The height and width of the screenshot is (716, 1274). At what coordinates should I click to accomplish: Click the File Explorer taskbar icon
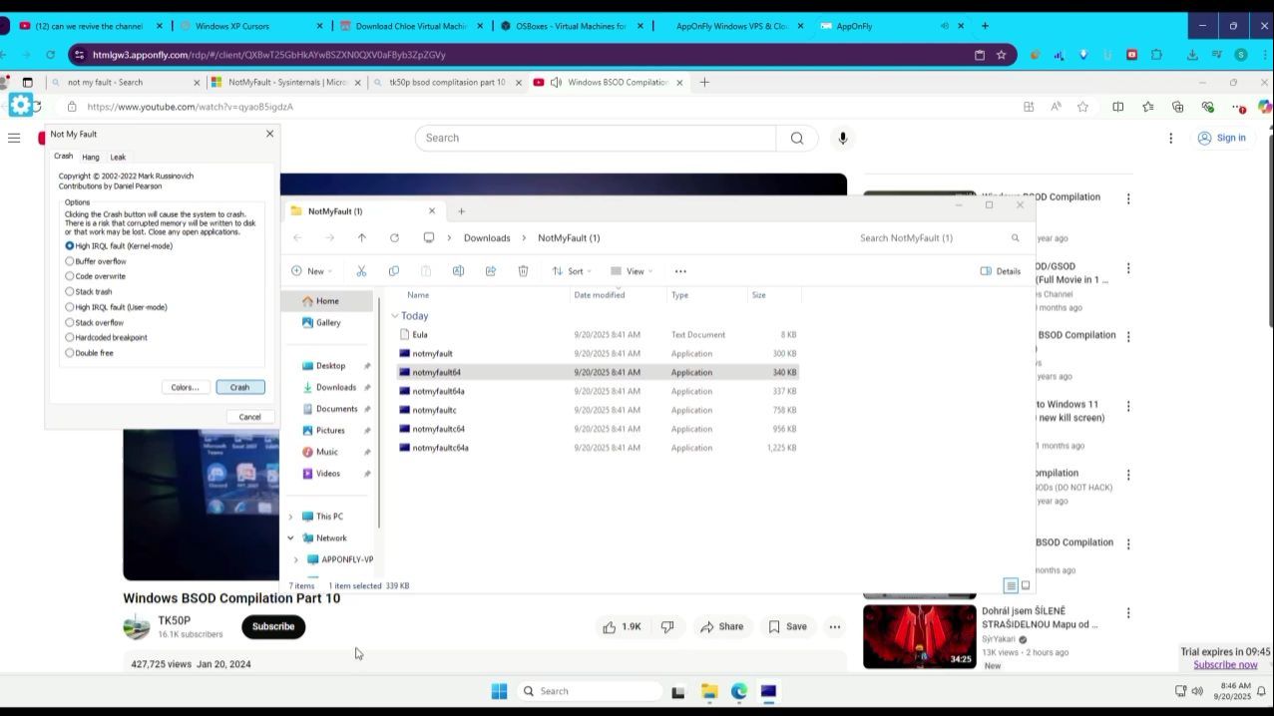709,692
